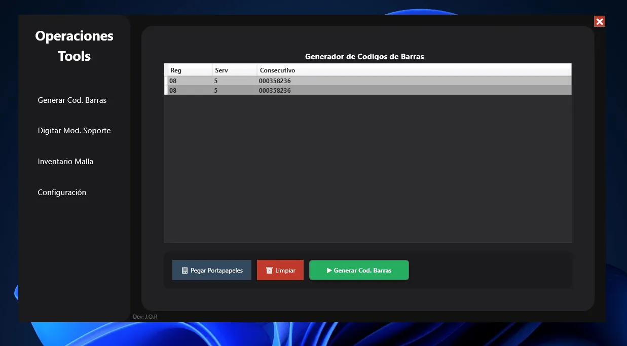This screenshot has width=627, height=346.
Task: Open Digitar Mod. Soporte section
Action: coord(74,131)
